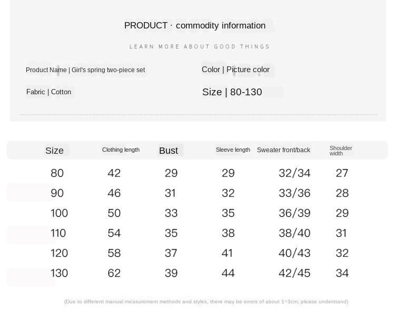
Task: Click the Sweater front/back column header
Action: click(x=283, y=150)
